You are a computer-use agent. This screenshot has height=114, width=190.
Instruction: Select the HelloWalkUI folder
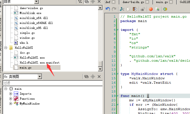(24, 48)
